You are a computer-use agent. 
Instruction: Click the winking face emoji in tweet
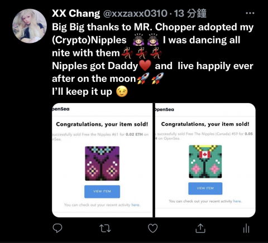122,92
